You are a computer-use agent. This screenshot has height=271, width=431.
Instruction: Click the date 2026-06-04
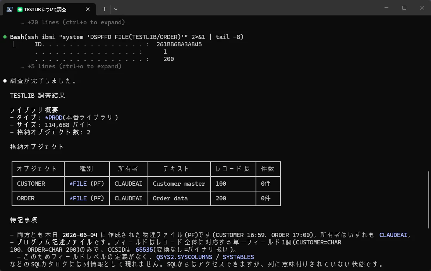point(80,235)
